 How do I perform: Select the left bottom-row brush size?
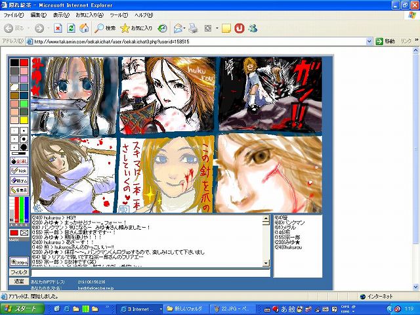(14, 147)
